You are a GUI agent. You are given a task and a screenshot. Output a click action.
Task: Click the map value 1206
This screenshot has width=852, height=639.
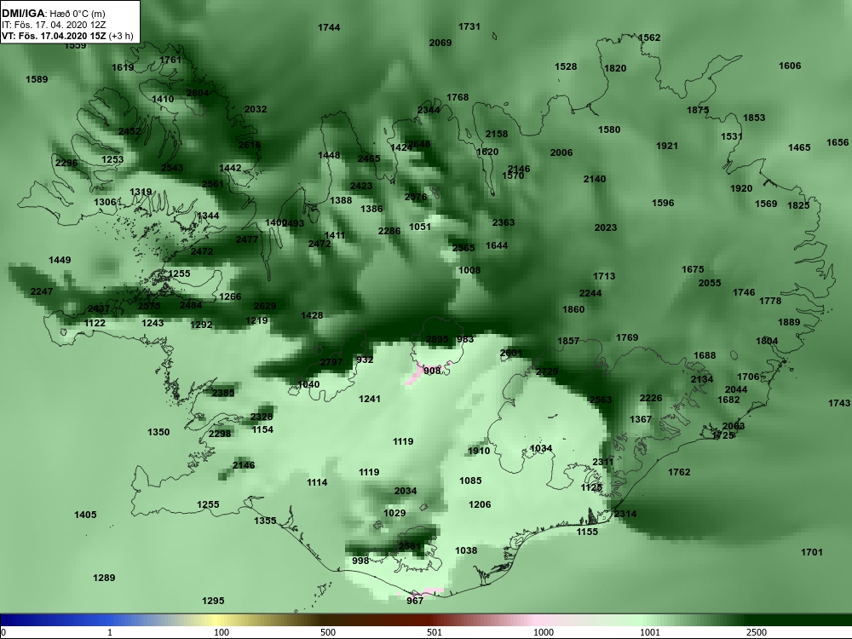point(479,504)
